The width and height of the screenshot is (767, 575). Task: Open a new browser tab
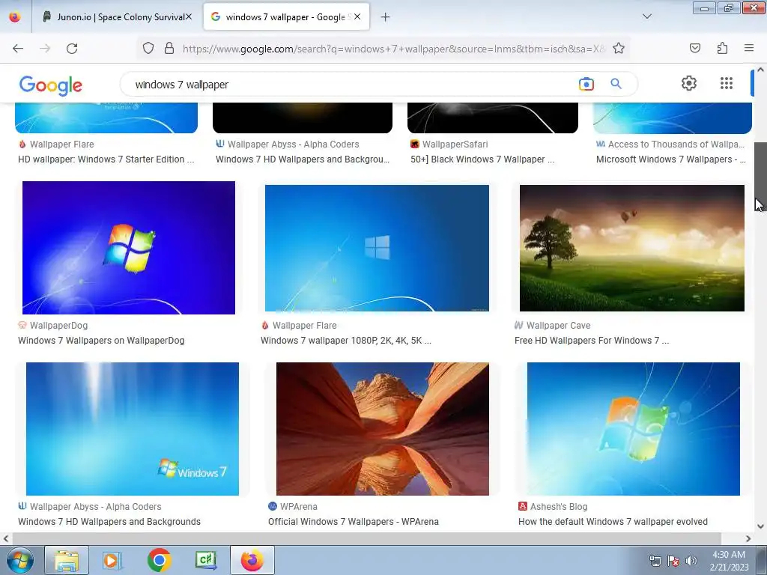point(386,17)
